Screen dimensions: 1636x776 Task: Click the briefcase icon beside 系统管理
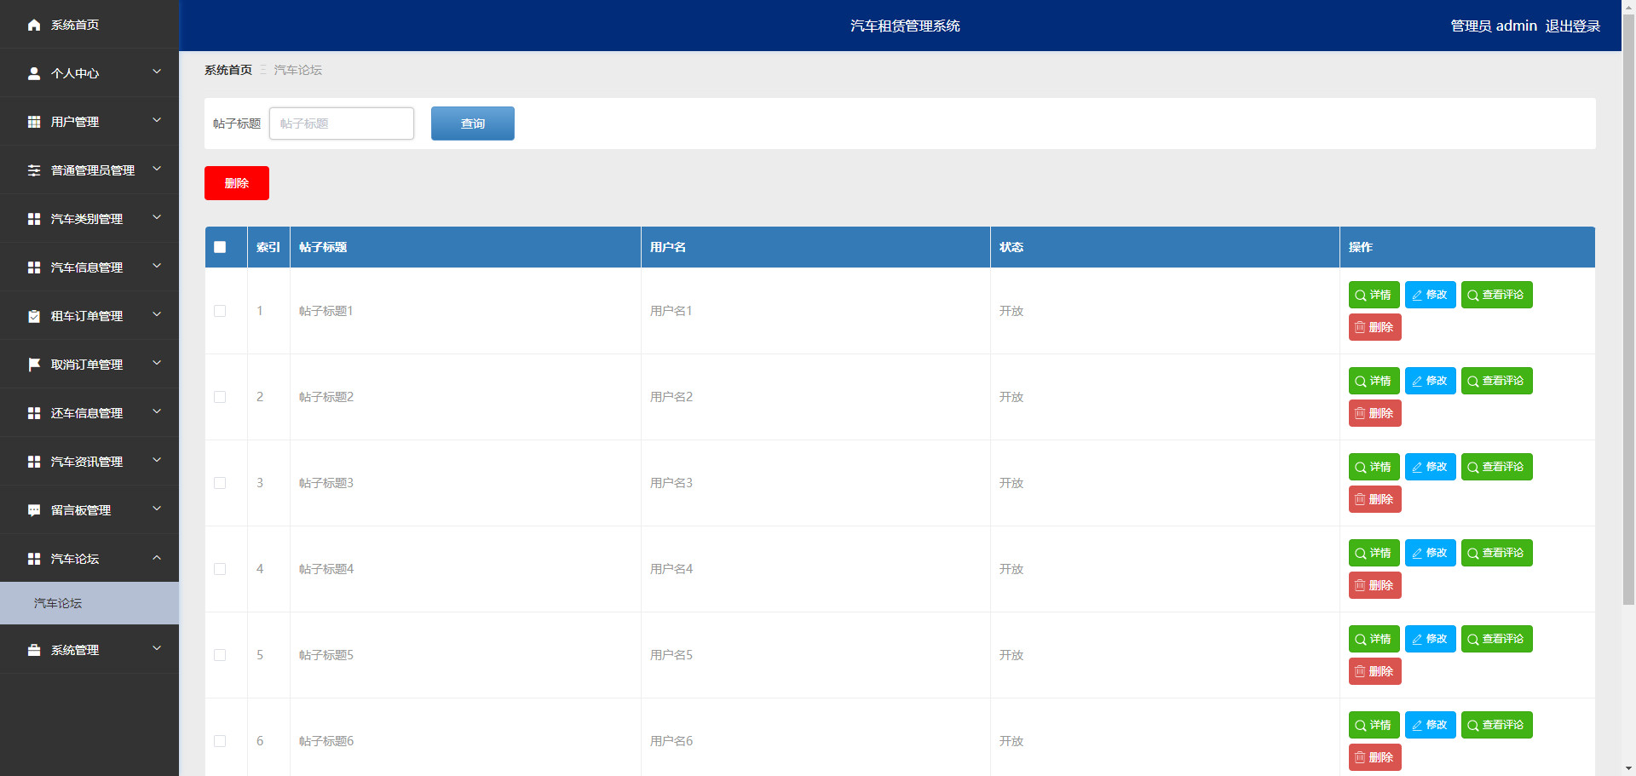pos(34,650)
